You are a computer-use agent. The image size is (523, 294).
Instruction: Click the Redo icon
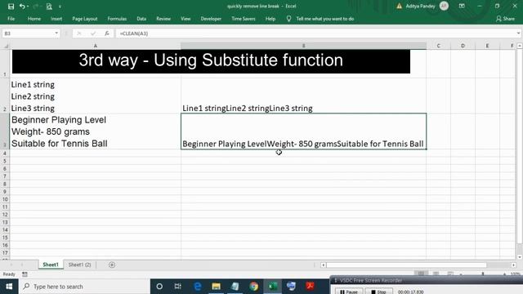[x=35, y=7]
